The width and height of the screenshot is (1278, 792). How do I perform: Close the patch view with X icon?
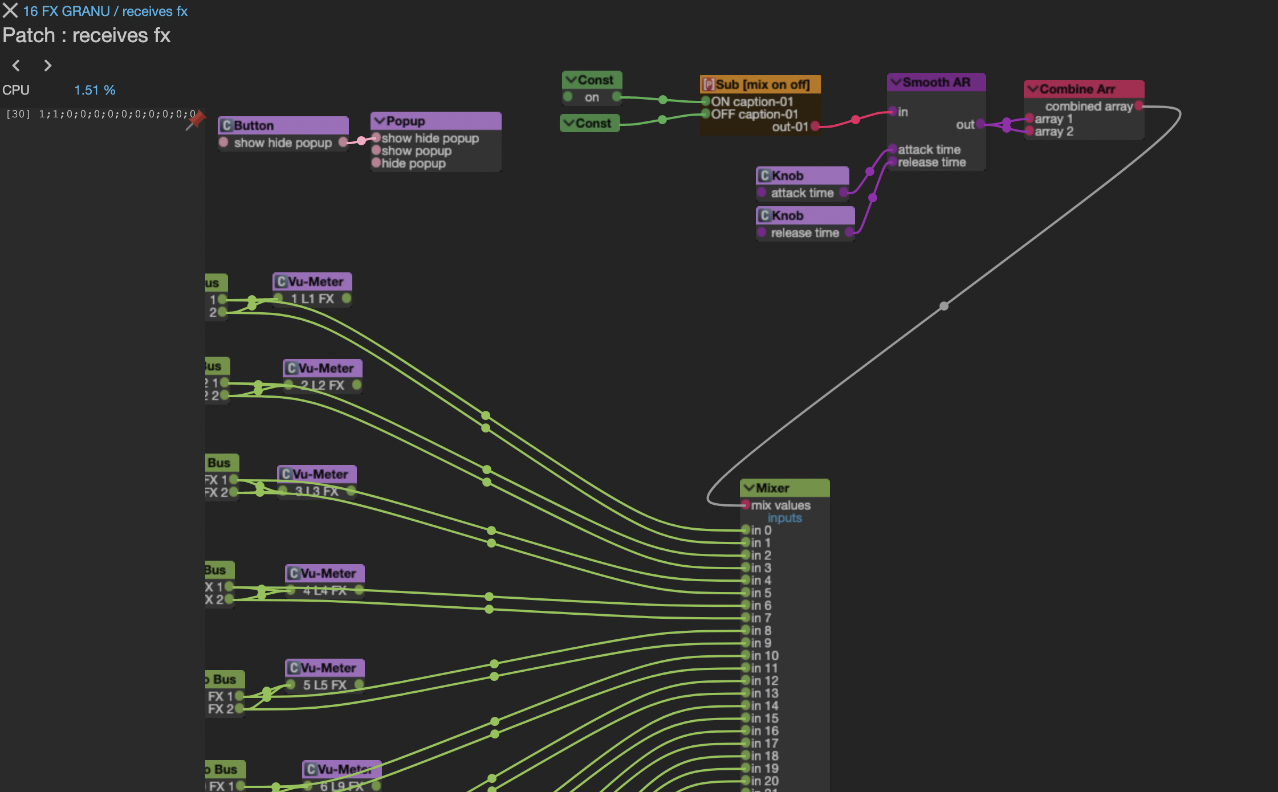[10, 10]
